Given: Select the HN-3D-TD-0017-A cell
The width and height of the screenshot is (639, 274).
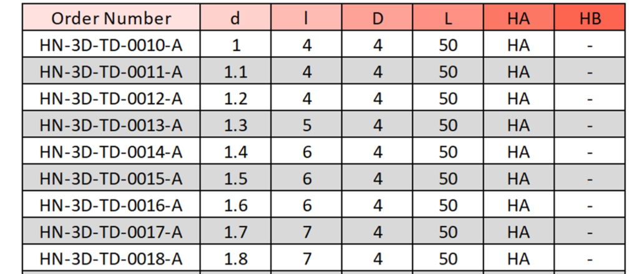Looking at the screenshot, I should [x=111, y=231].
